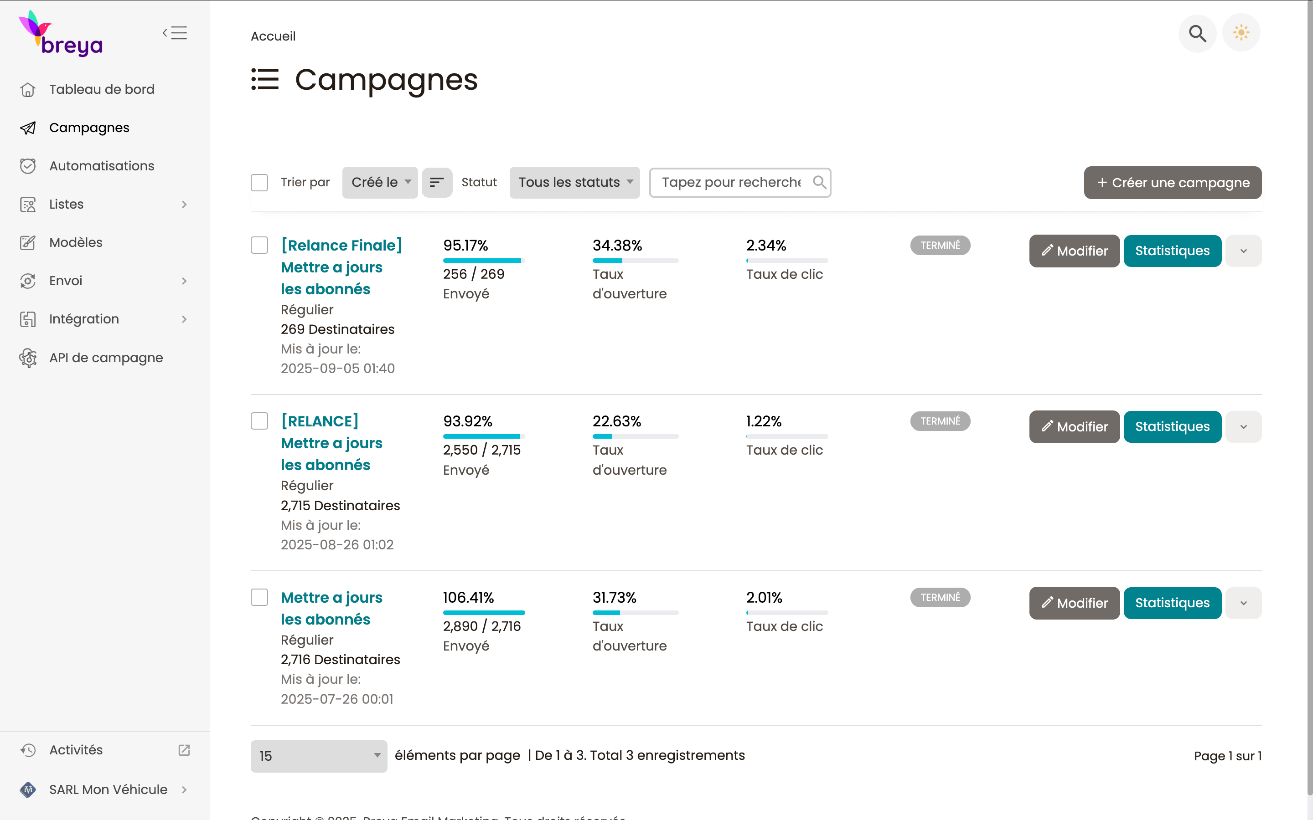Collapse the sidebar with the menu icon
This screenshot has height=820, width=1313.
(x=175, y=33)
